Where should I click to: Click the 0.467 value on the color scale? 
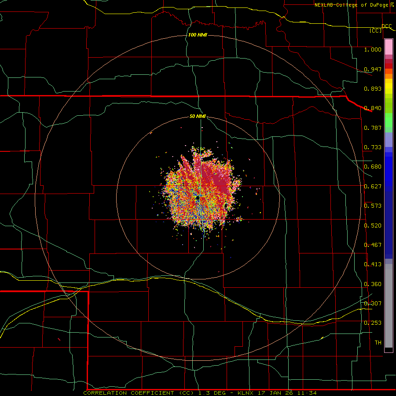(373, 245)
